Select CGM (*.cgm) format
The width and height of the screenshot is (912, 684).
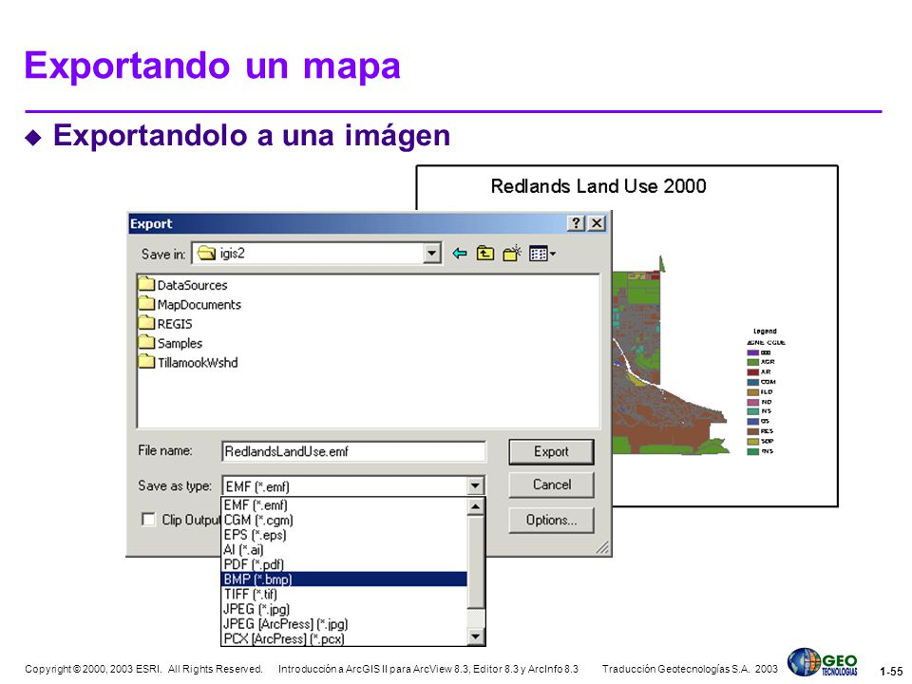pos(344,520)
